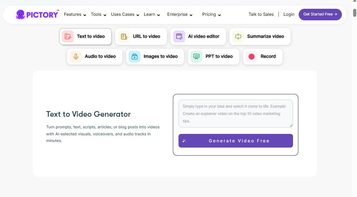Click the PPT to video icon

pos(196,56)
